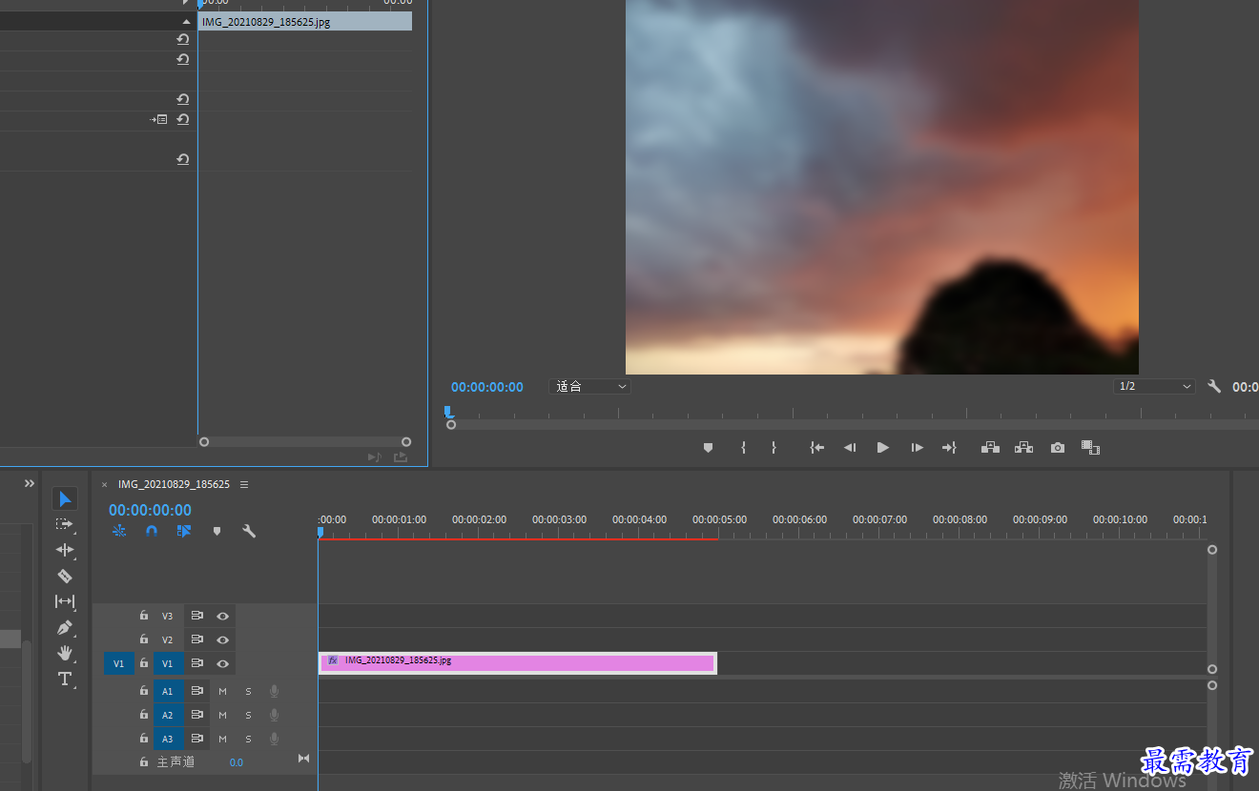The height and width of the screenshot is (791, 1259).
Task: Open Comparison View button
Action: coord(1091,447)
